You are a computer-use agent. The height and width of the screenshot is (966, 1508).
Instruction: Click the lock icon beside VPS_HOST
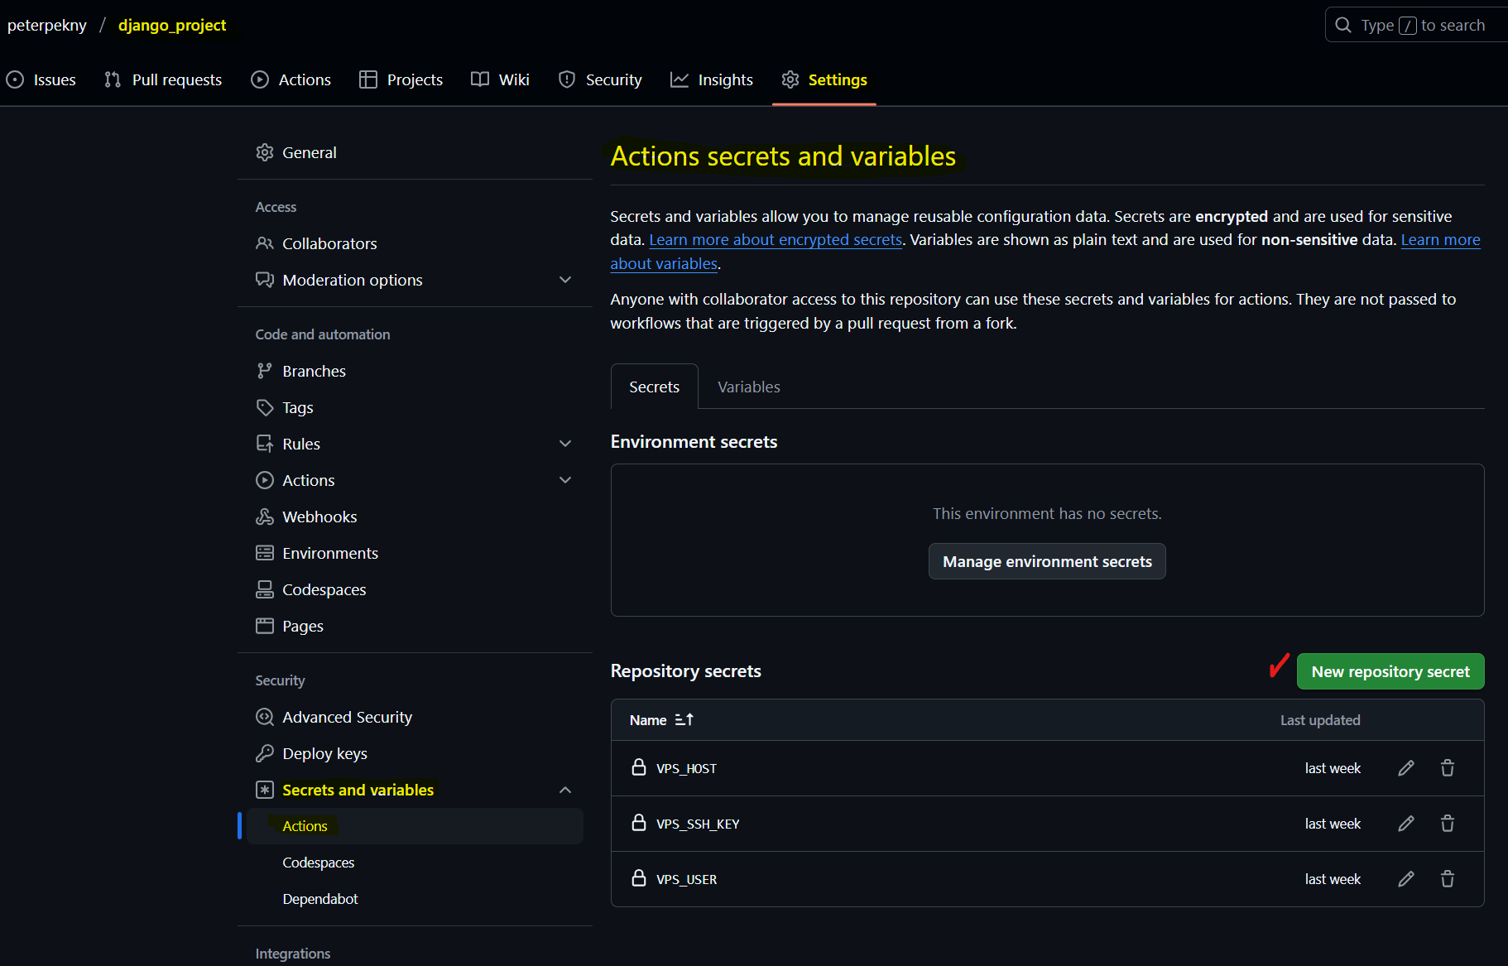pyautogui.click(x=639, y=767)
